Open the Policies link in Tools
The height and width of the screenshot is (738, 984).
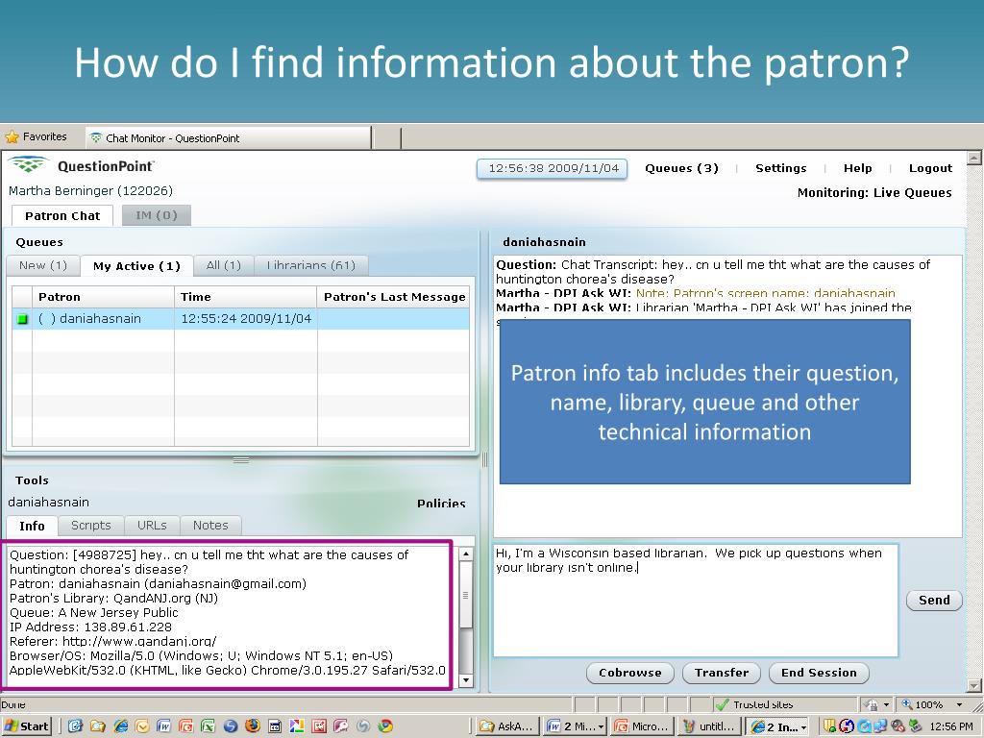pyautogui.click(x=441, y=504)
